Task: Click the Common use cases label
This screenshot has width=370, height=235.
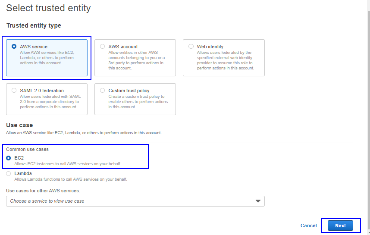Action: (27, 149)
